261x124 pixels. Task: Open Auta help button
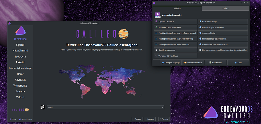click(x=238, y=63)
